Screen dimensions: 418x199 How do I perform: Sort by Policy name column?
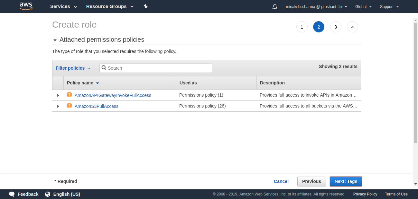coord(83,83)
